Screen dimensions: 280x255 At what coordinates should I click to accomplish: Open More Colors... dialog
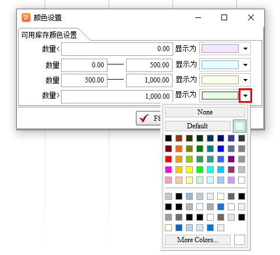click(x=198, y=240)
